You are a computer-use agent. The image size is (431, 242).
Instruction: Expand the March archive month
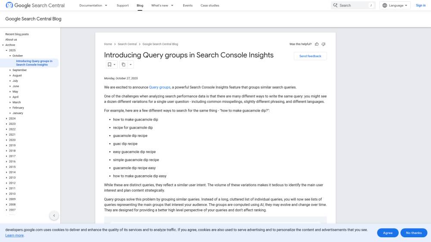[x=10, y=102]
